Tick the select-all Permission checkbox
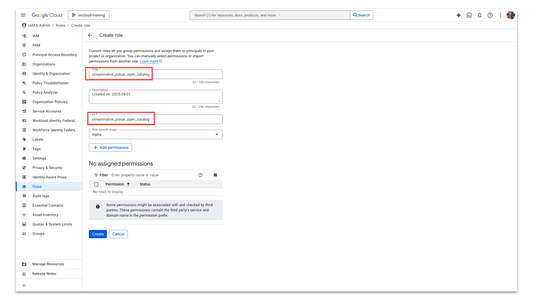 click(x=96, y=184)
